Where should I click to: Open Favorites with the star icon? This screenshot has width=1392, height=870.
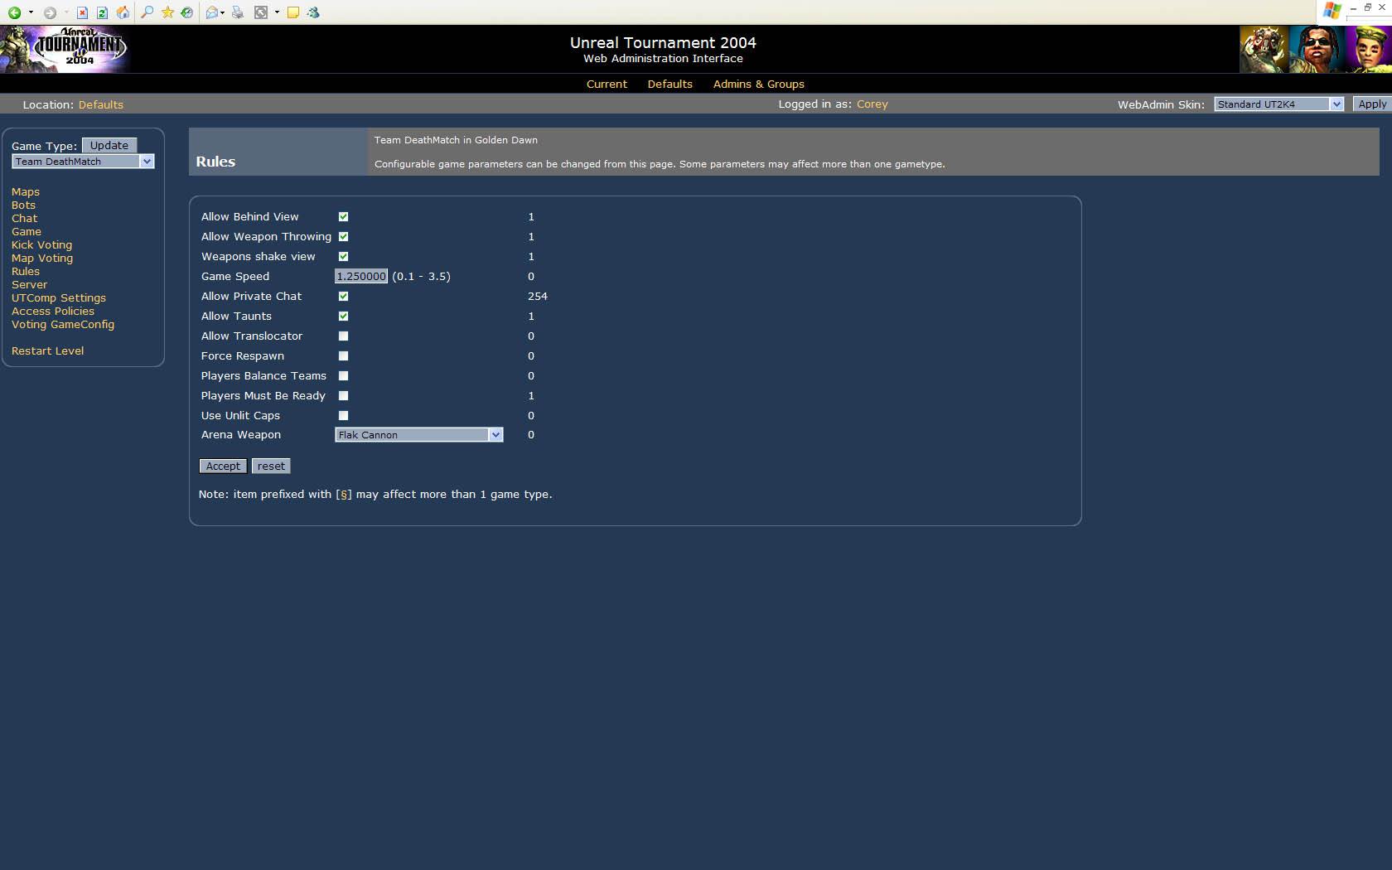point(167,12)
